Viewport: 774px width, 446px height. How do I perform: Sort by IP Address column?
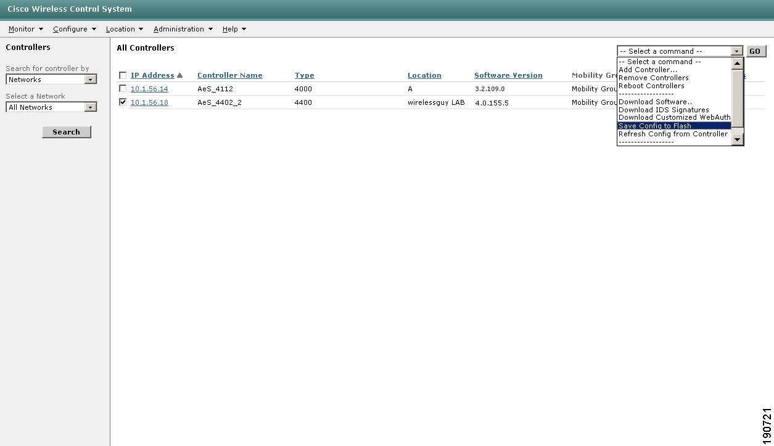tap(152, 75)
